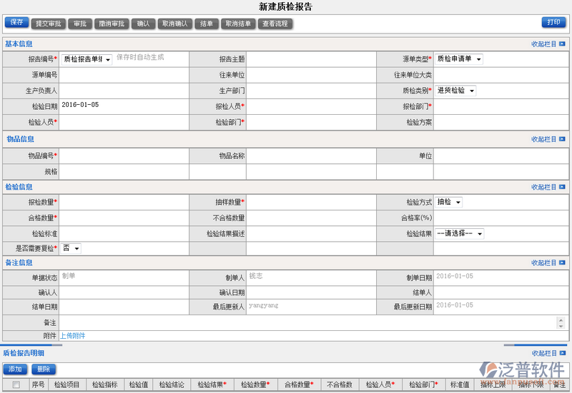Click the 抽样数量 input field
The height and width of the screenshot is (393, 572).
click(x=311, y=202)
